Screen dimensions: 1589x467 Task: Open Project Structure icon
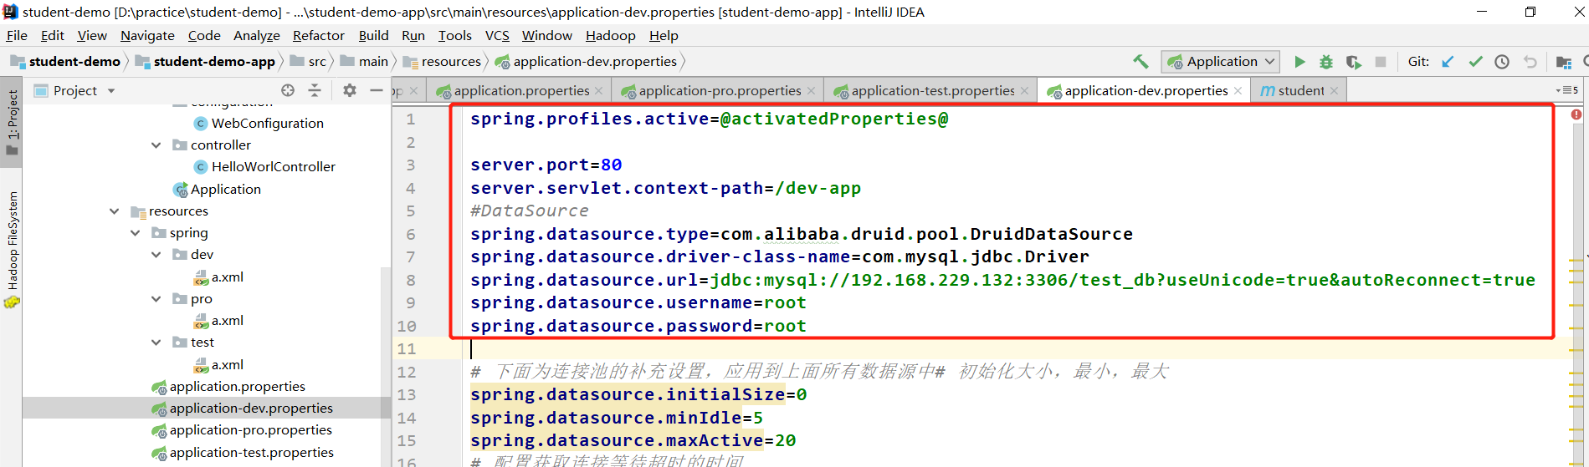click(x=1563, y=61)
